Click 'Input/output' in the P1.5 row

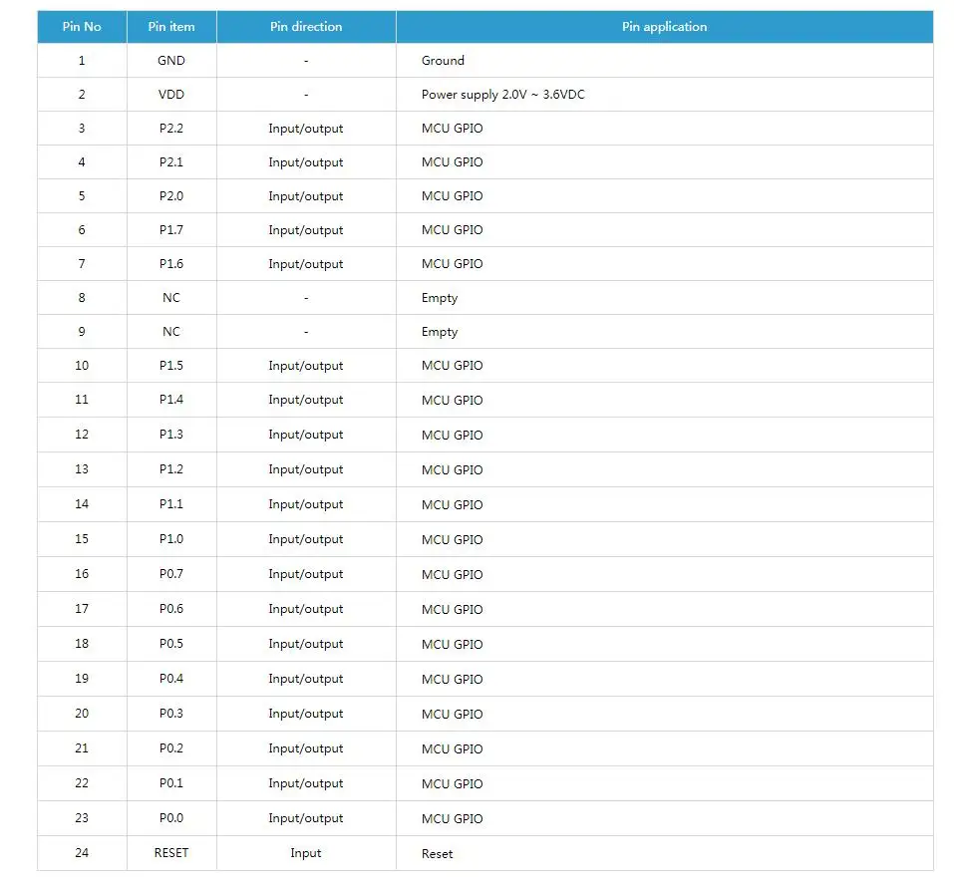(x=306, y=366)
